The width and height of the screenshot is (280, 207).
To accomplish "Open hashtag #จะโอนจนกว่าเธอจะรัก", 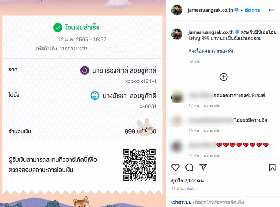I will point(212,51).
